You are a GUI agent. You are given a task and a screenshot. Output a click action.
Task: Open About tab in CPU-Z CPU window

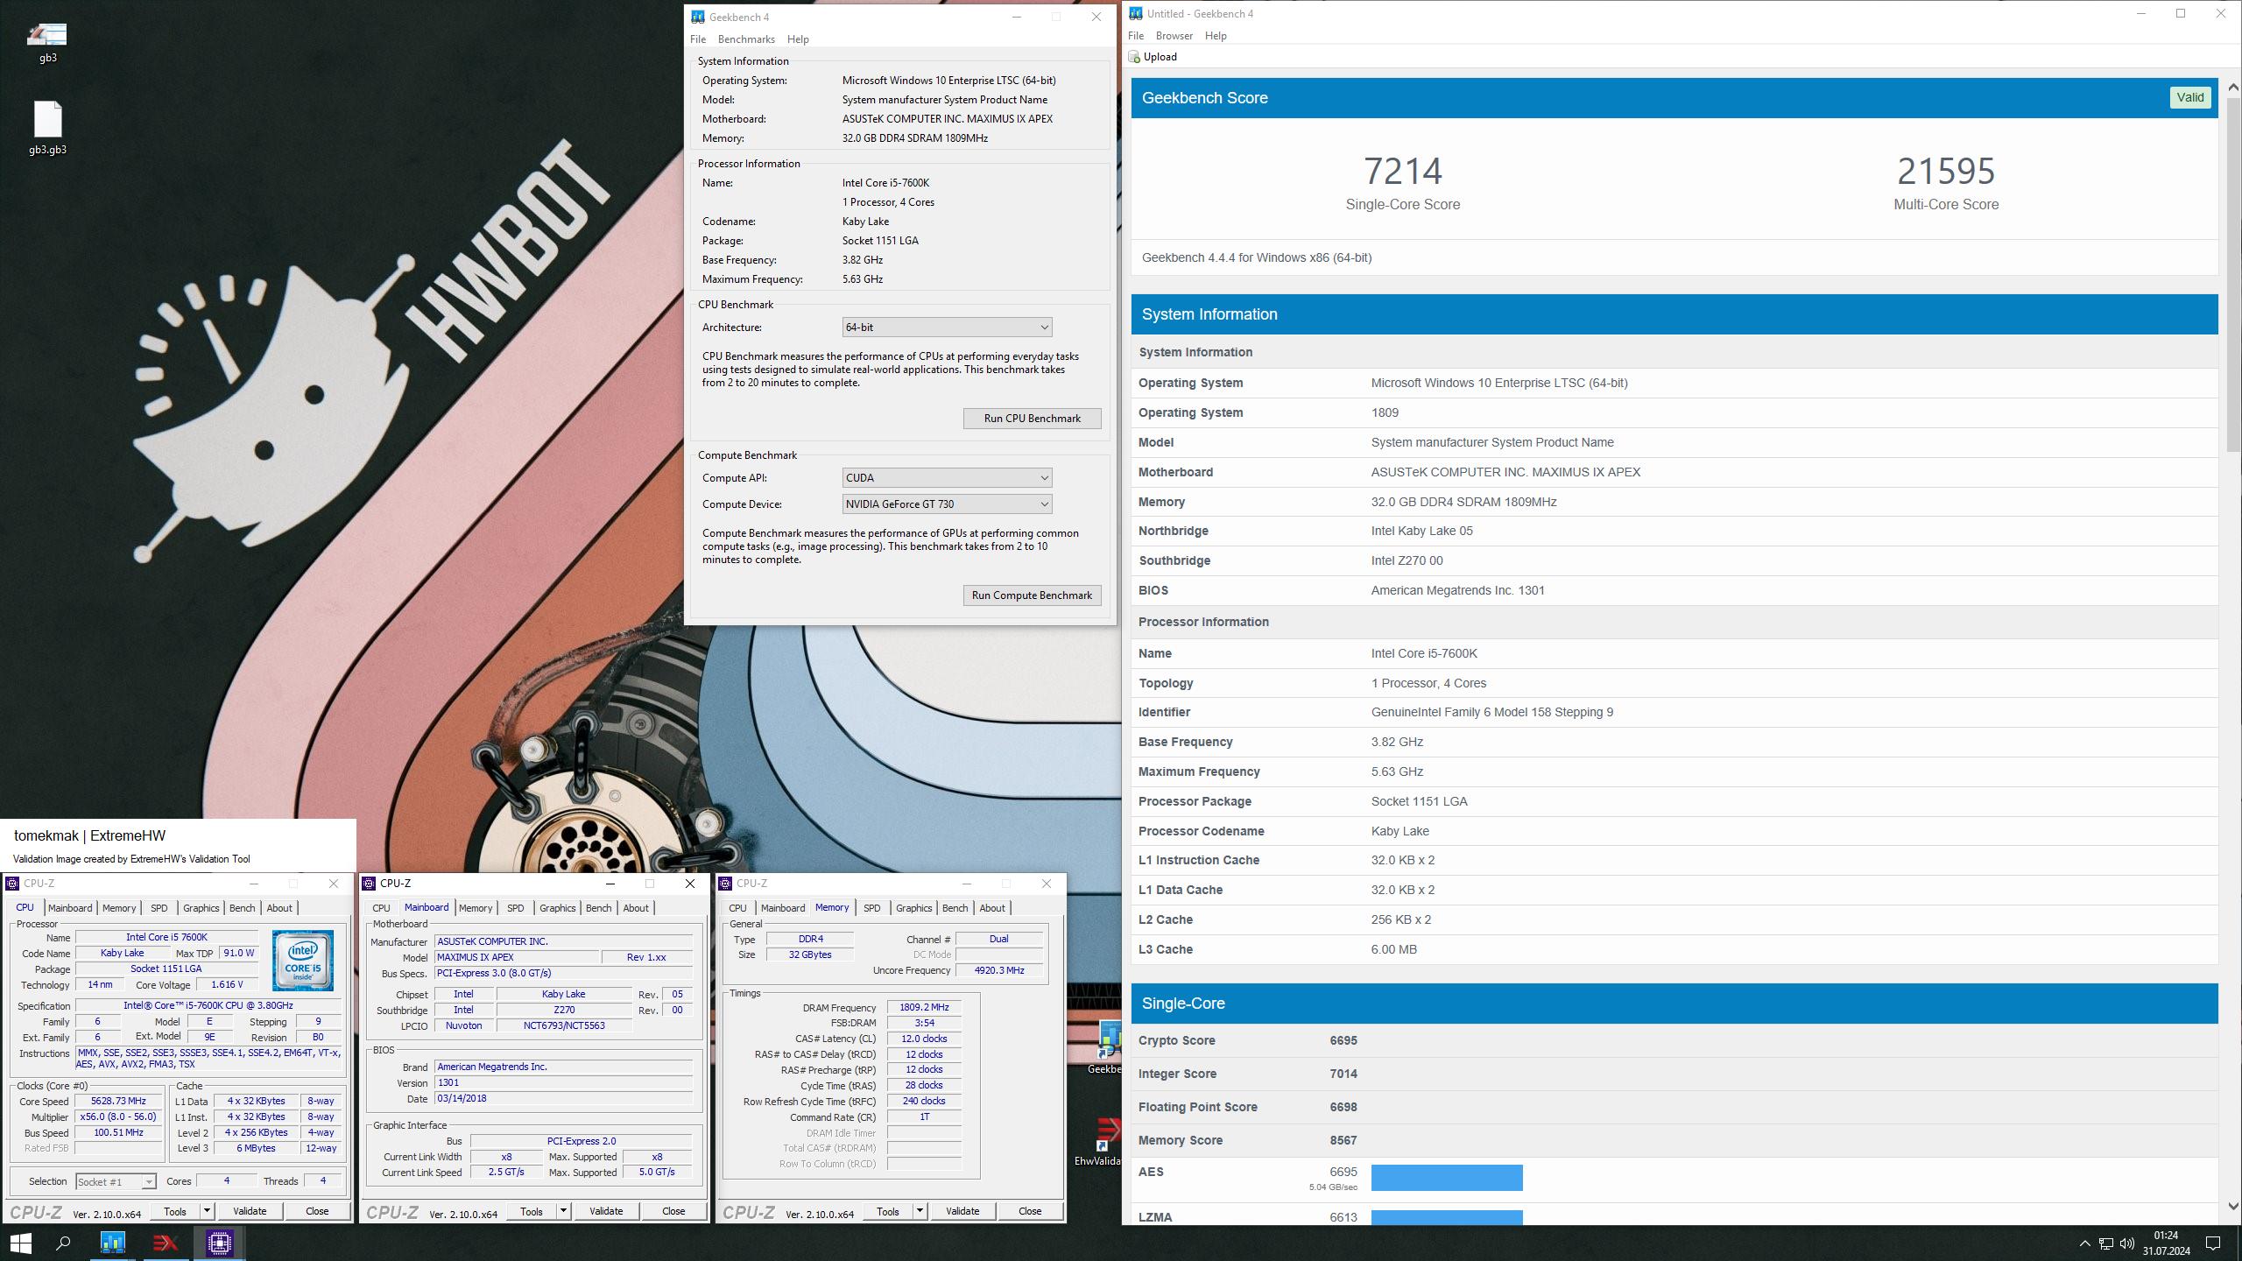[x=279, y=908]
